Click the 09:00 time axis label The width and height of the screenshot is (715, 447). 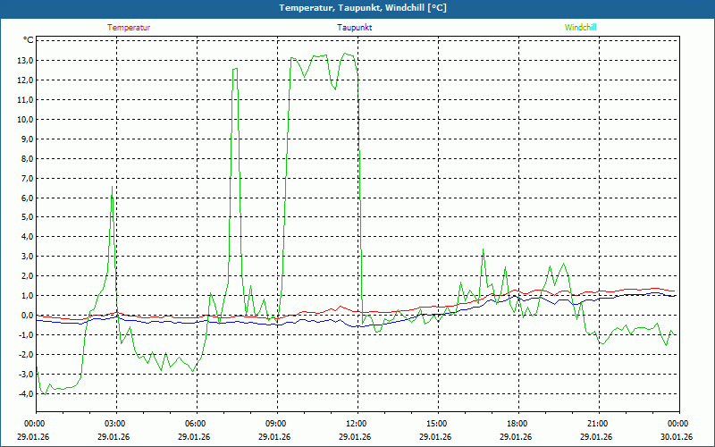tap(274, 424)
